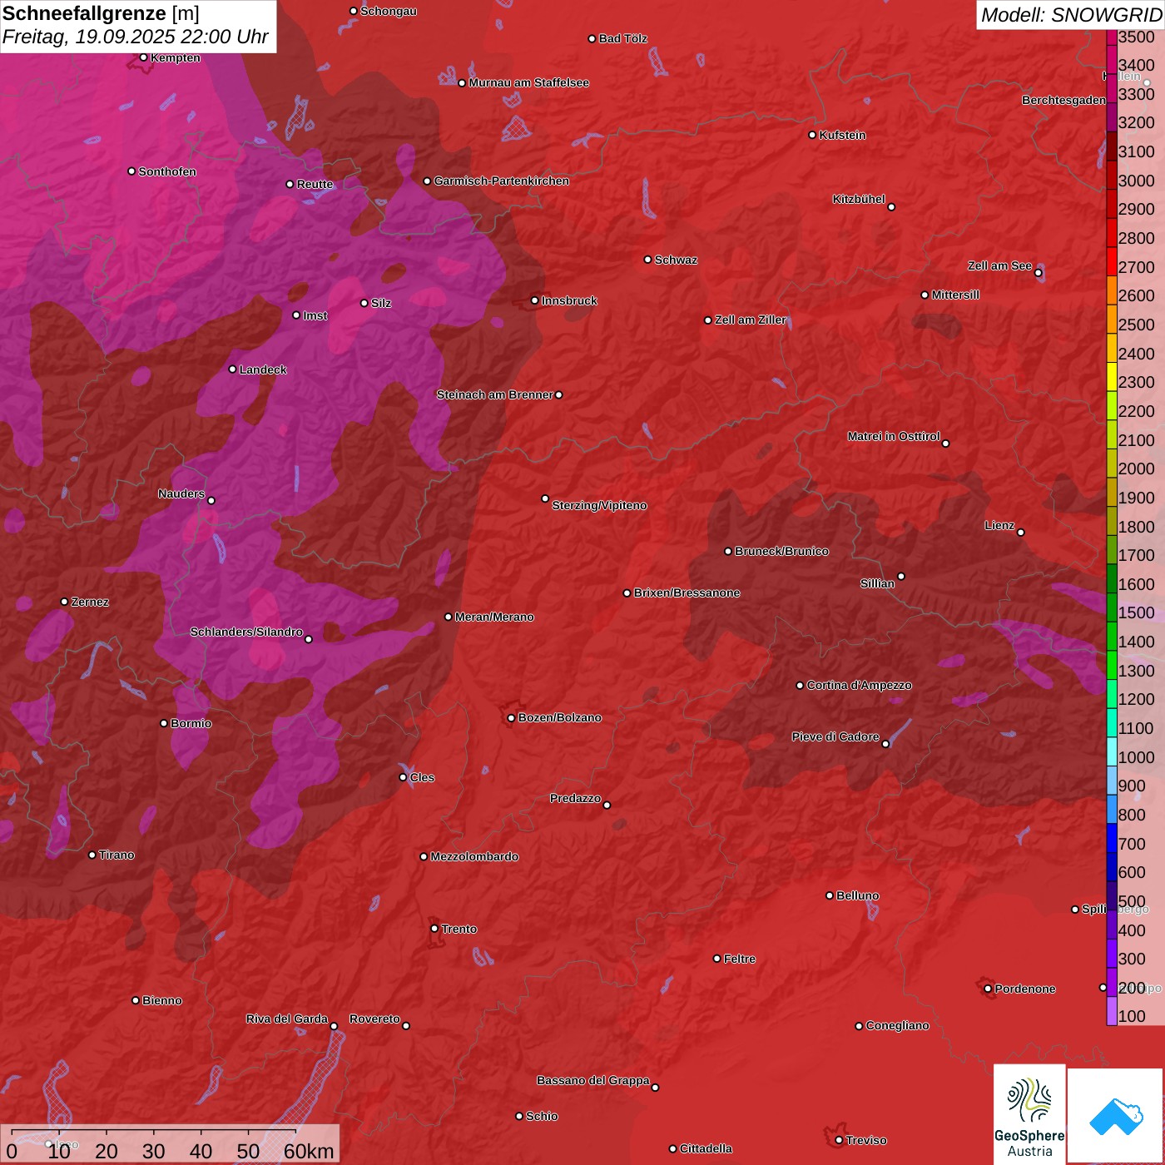Click the Belluno marker dot
This screenshot has height=1165, width=1165.
[830, 895]
